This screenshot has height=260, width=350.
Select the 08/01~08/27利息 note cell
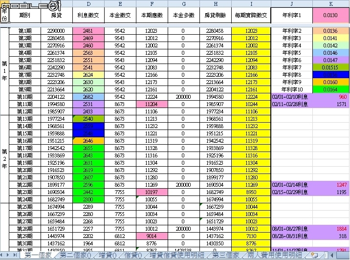coord(292,229)
